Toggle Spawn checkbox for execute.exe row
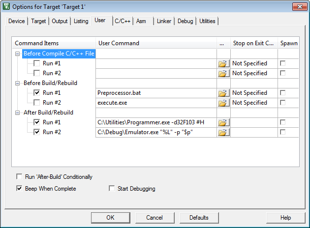The height and width of the screenshot is (228, 310). 283,103
